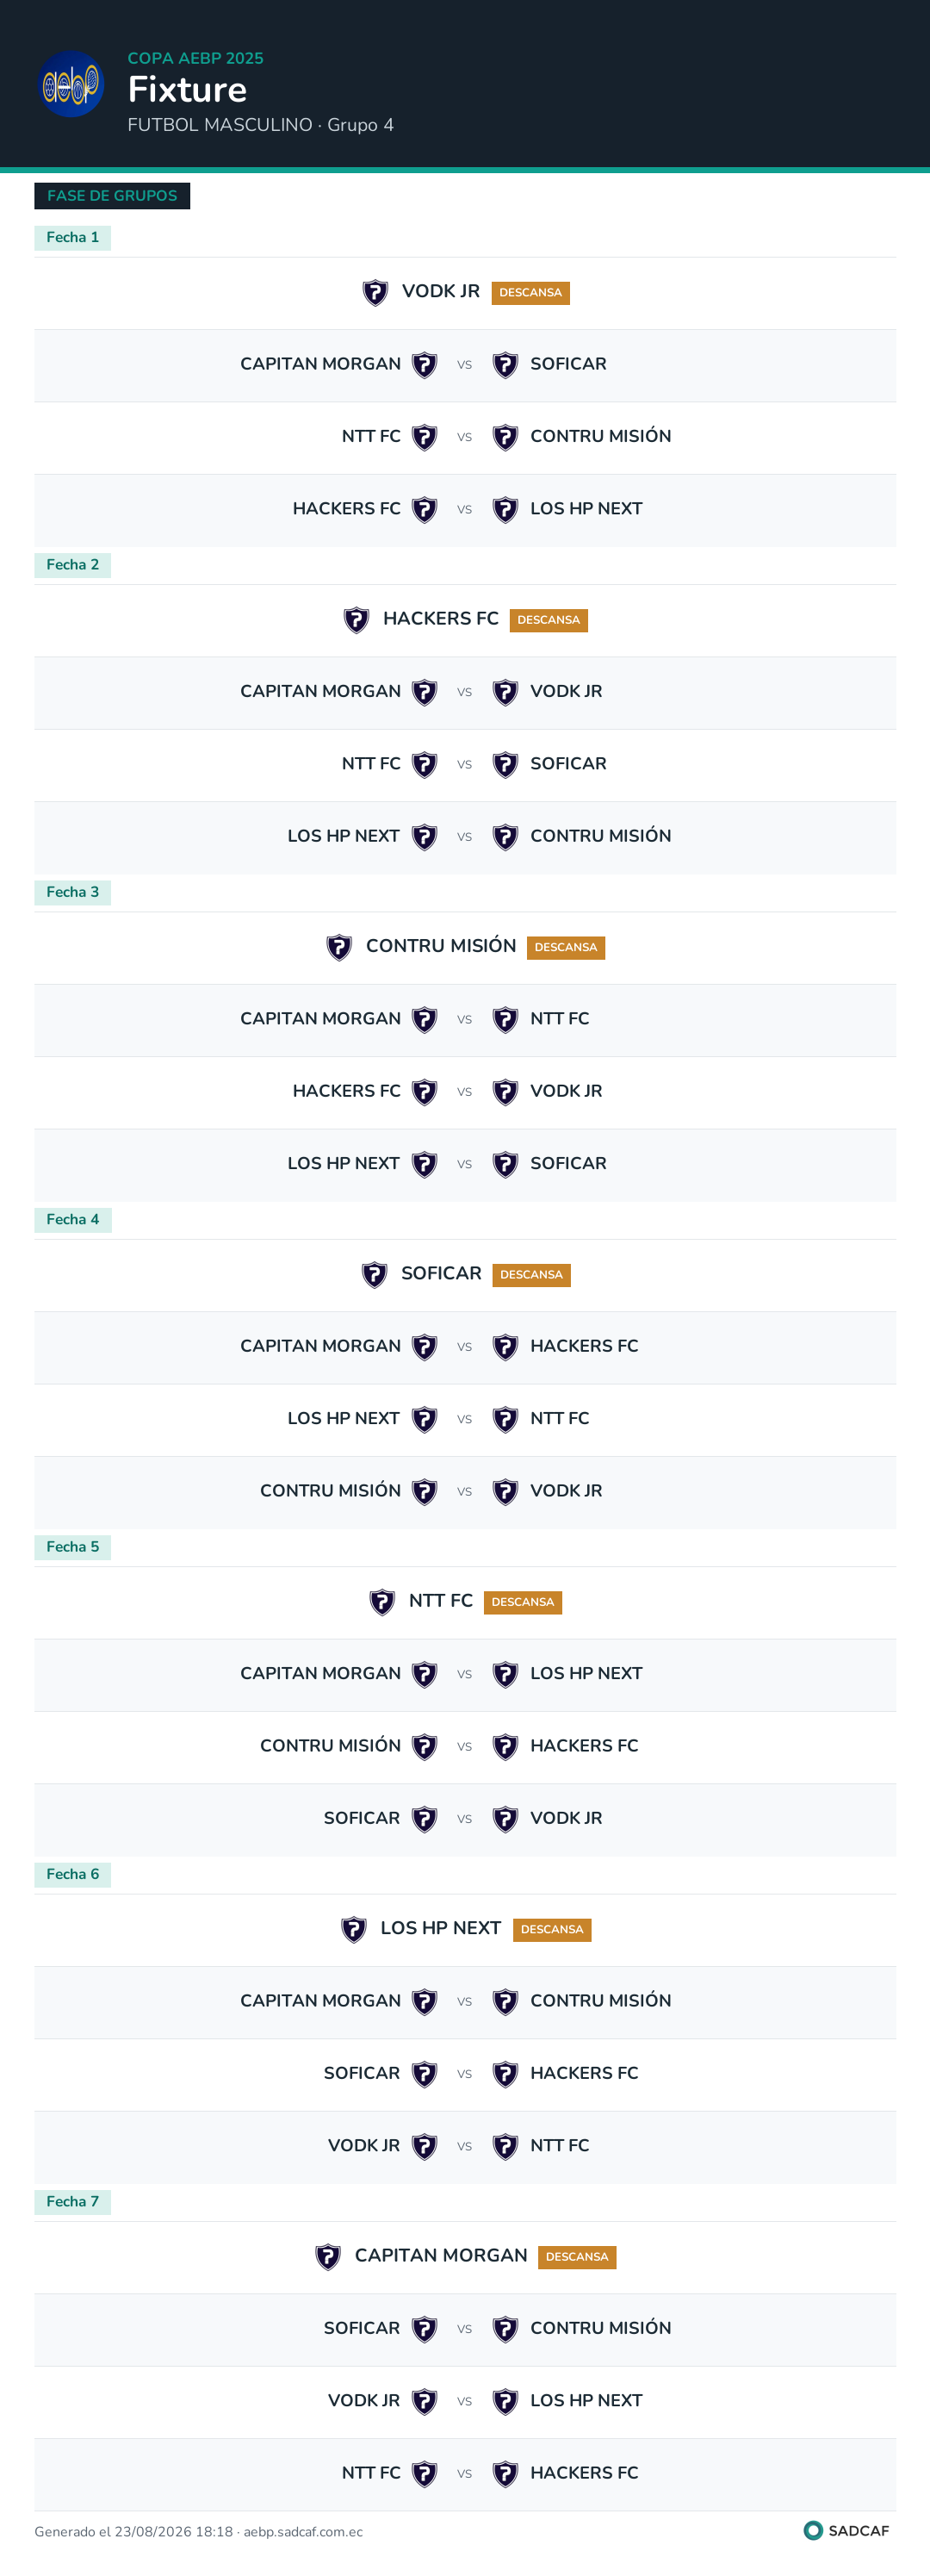Open the aebp.sadcaf.com.ec footer text
930x2576 pixels.
click(x=303, y=2532)
